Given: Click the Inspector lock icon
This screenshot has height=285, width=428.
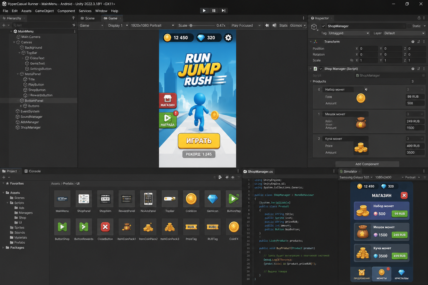Looking at the screenshot, I should click(419, 18).
